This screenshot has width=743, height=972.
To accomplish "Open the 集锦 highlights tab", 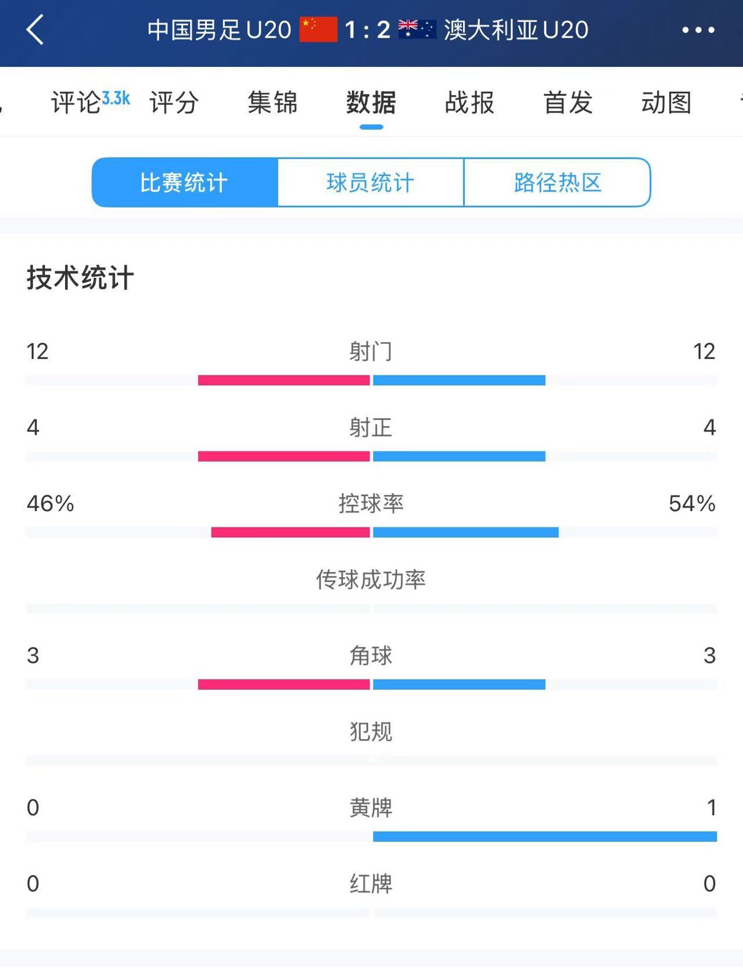I will [272, 103].
